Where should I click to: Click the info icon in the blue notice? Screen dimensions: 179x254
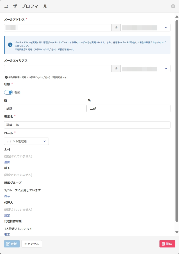[x=10, y=45]
